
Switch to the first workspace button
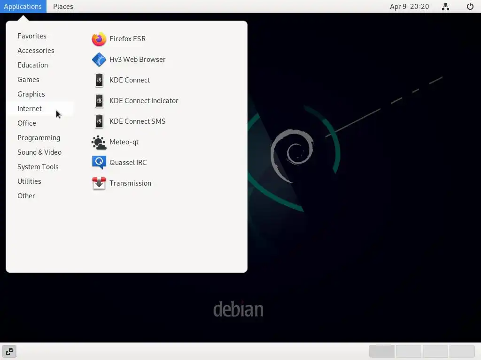pyautogui.click(x=382, y=352)
